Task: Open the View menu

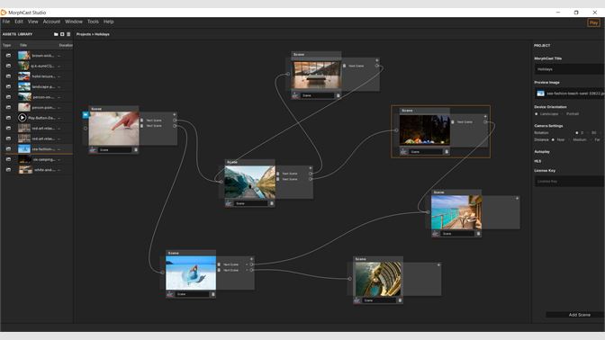Action: [x=32, y=22]
